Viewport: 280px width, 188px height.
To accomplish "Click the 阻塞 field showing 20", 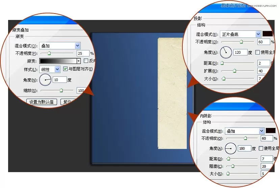I will click(x=267, y=166).
